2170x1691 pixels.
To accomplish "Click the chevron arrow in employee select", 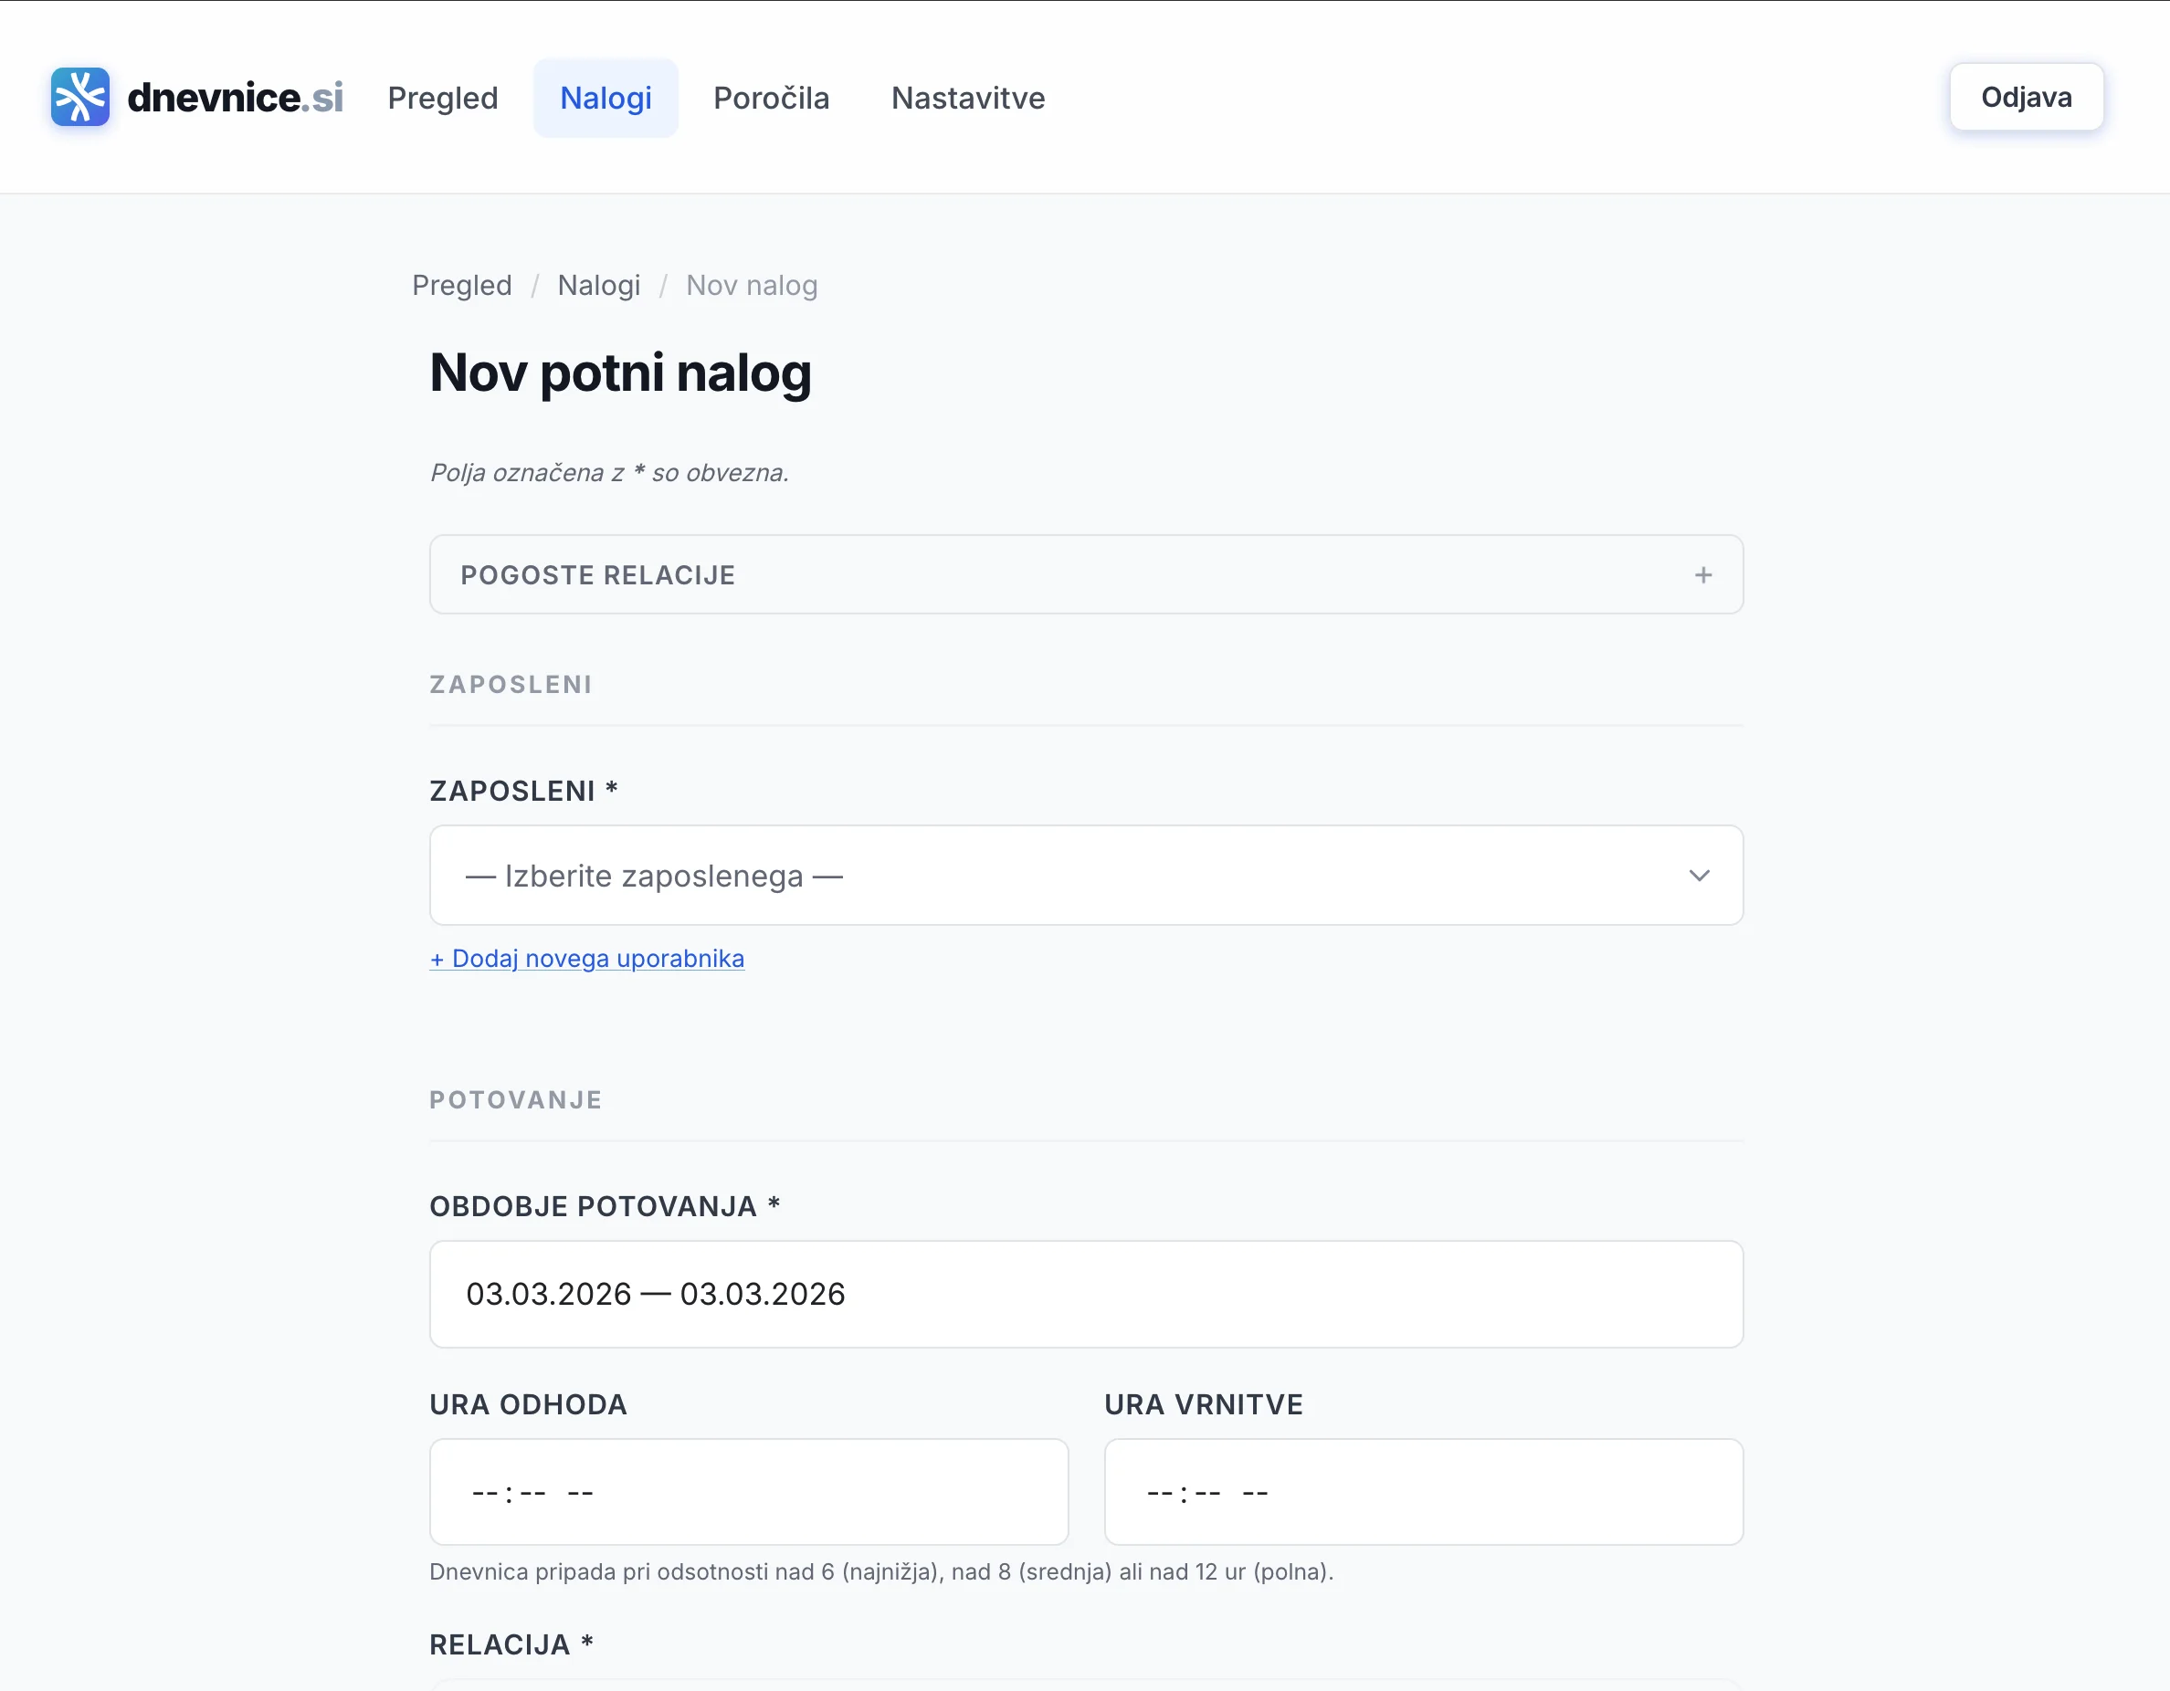I will pyautogui.click(x=1699, y=876).
